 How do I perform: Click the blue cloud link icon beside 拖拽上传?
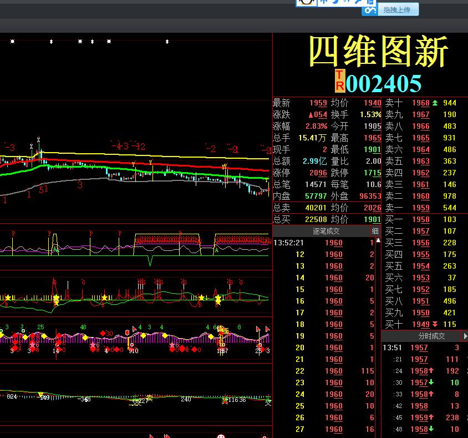coord(370,10)
